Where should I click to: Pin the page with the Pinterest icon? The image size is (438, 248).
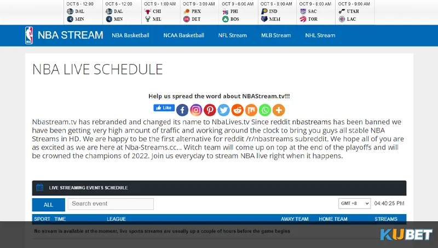coord(210,110)
